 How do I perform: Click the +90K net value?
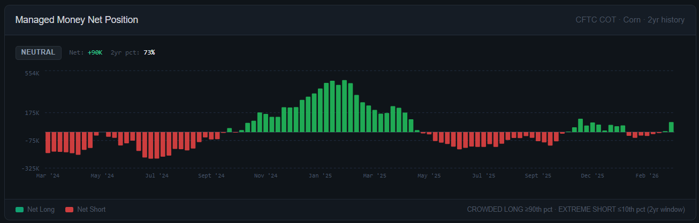tap(95, 52)
